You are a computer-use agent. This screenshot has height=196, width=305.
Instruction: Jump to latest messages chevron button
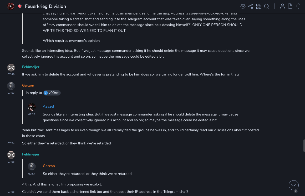click(293, 185)
